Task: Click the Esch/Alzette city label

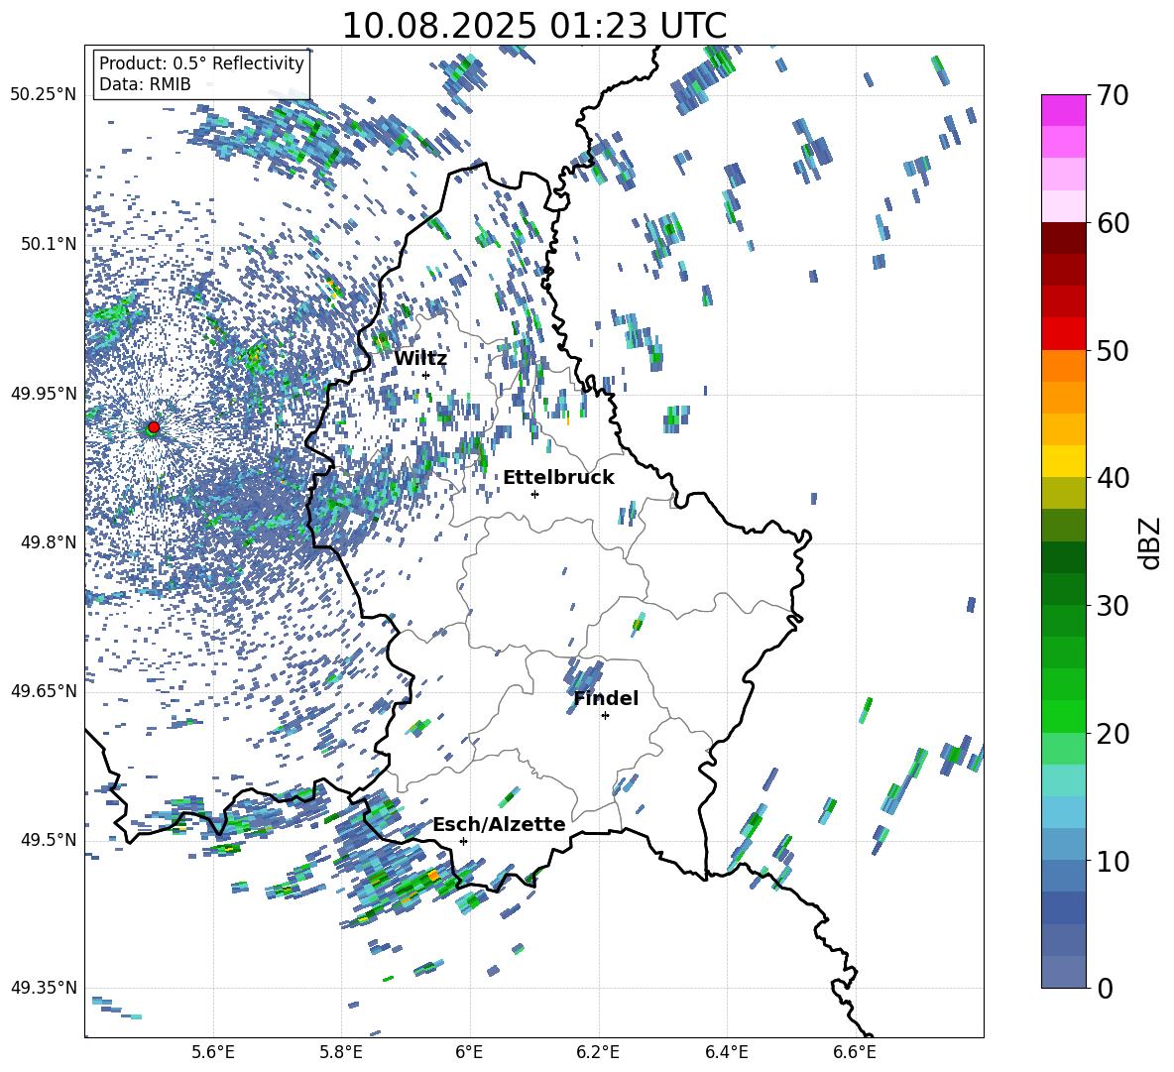Action: [x=499, y=824]
